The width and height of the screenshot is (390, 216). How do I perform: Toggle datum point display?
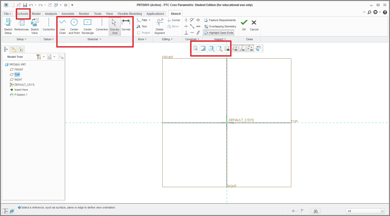pyautogui.click(x=250, y=48)
